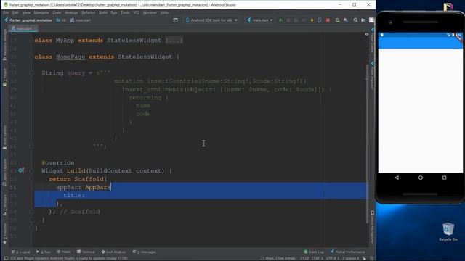Image resolution: width=465 pixels, height=261 pixels.
Task: Click the Dart DevTools icon after hot reload
Action: click(320, 20)
